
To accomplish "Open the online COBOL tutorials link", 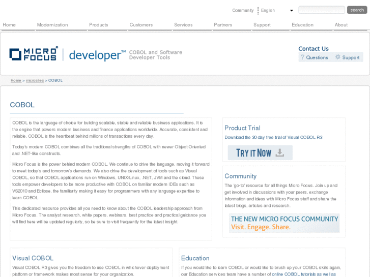I will tap(304, 274).
